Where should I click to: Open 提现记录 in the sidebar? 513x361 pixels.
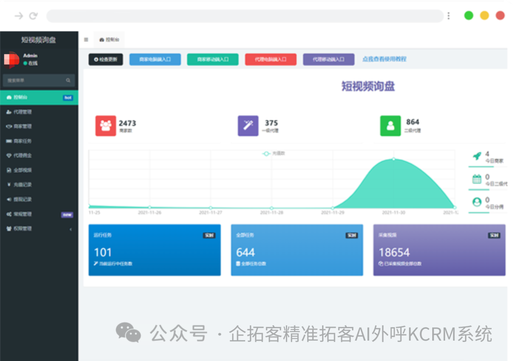point(39,199)
